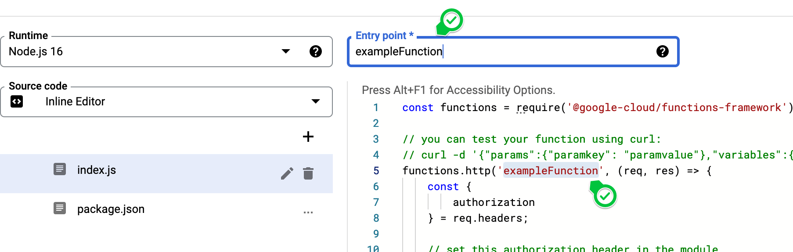The height and width of the screenshot is (252, 793).
Task: Open more options for package.json
Action: [308, 212]
